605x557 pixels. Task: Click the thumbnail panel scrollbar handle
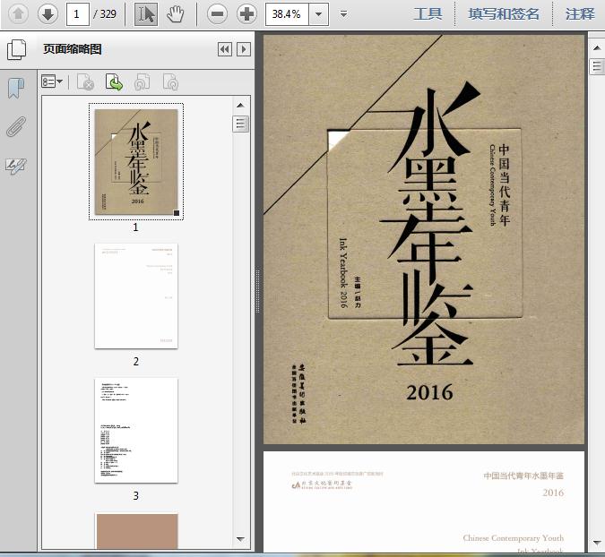click(x=240, y=124)
